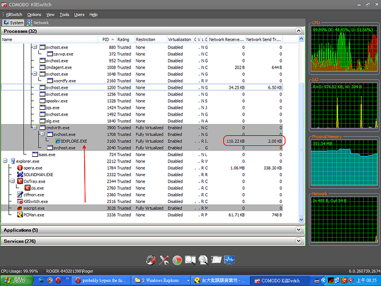Sort by the Network Receive column header
The width and height of the screenshot is (381, 286).
point(227,39)
